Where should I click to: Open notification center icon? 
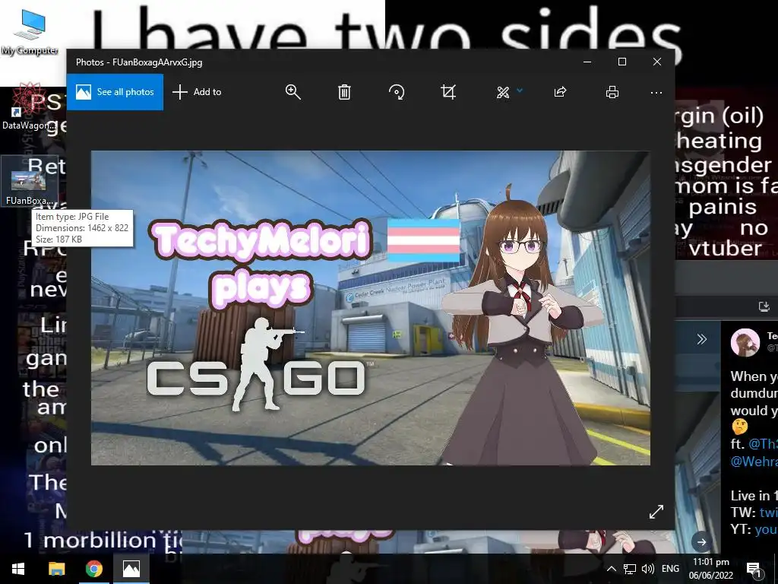[754, 569]
